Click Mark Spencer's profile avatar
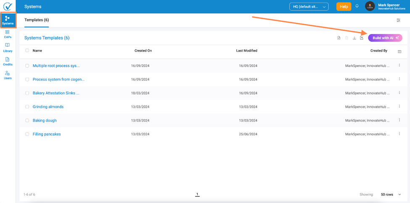The image size is (410, 203). tap(370, 7)
